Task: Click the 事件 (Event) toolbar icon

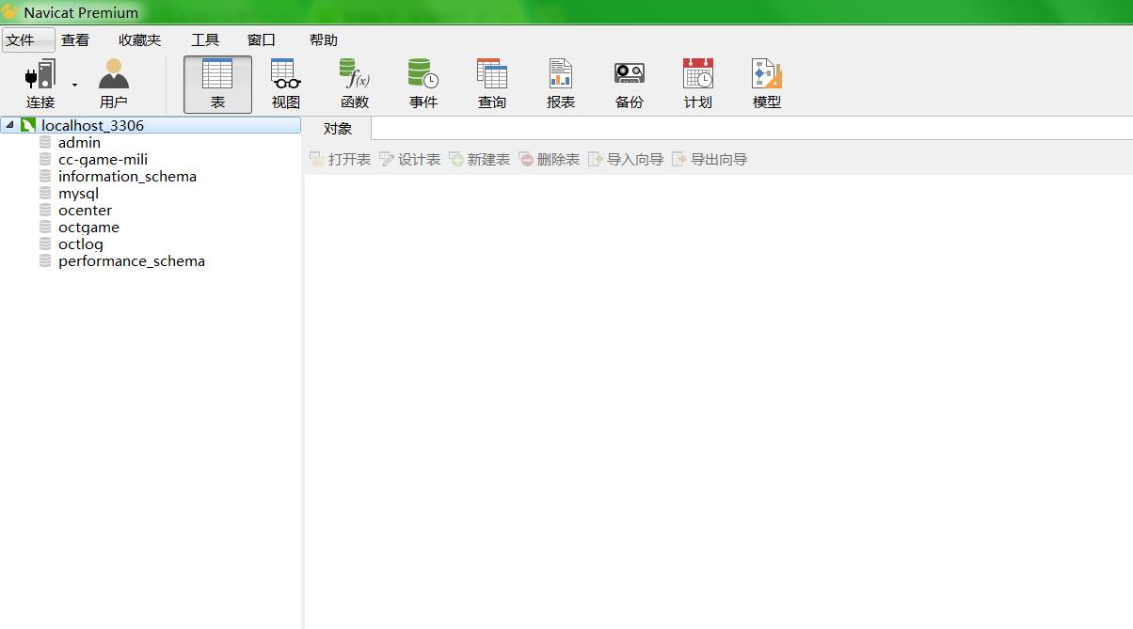Action: click(x=423, y=75)
